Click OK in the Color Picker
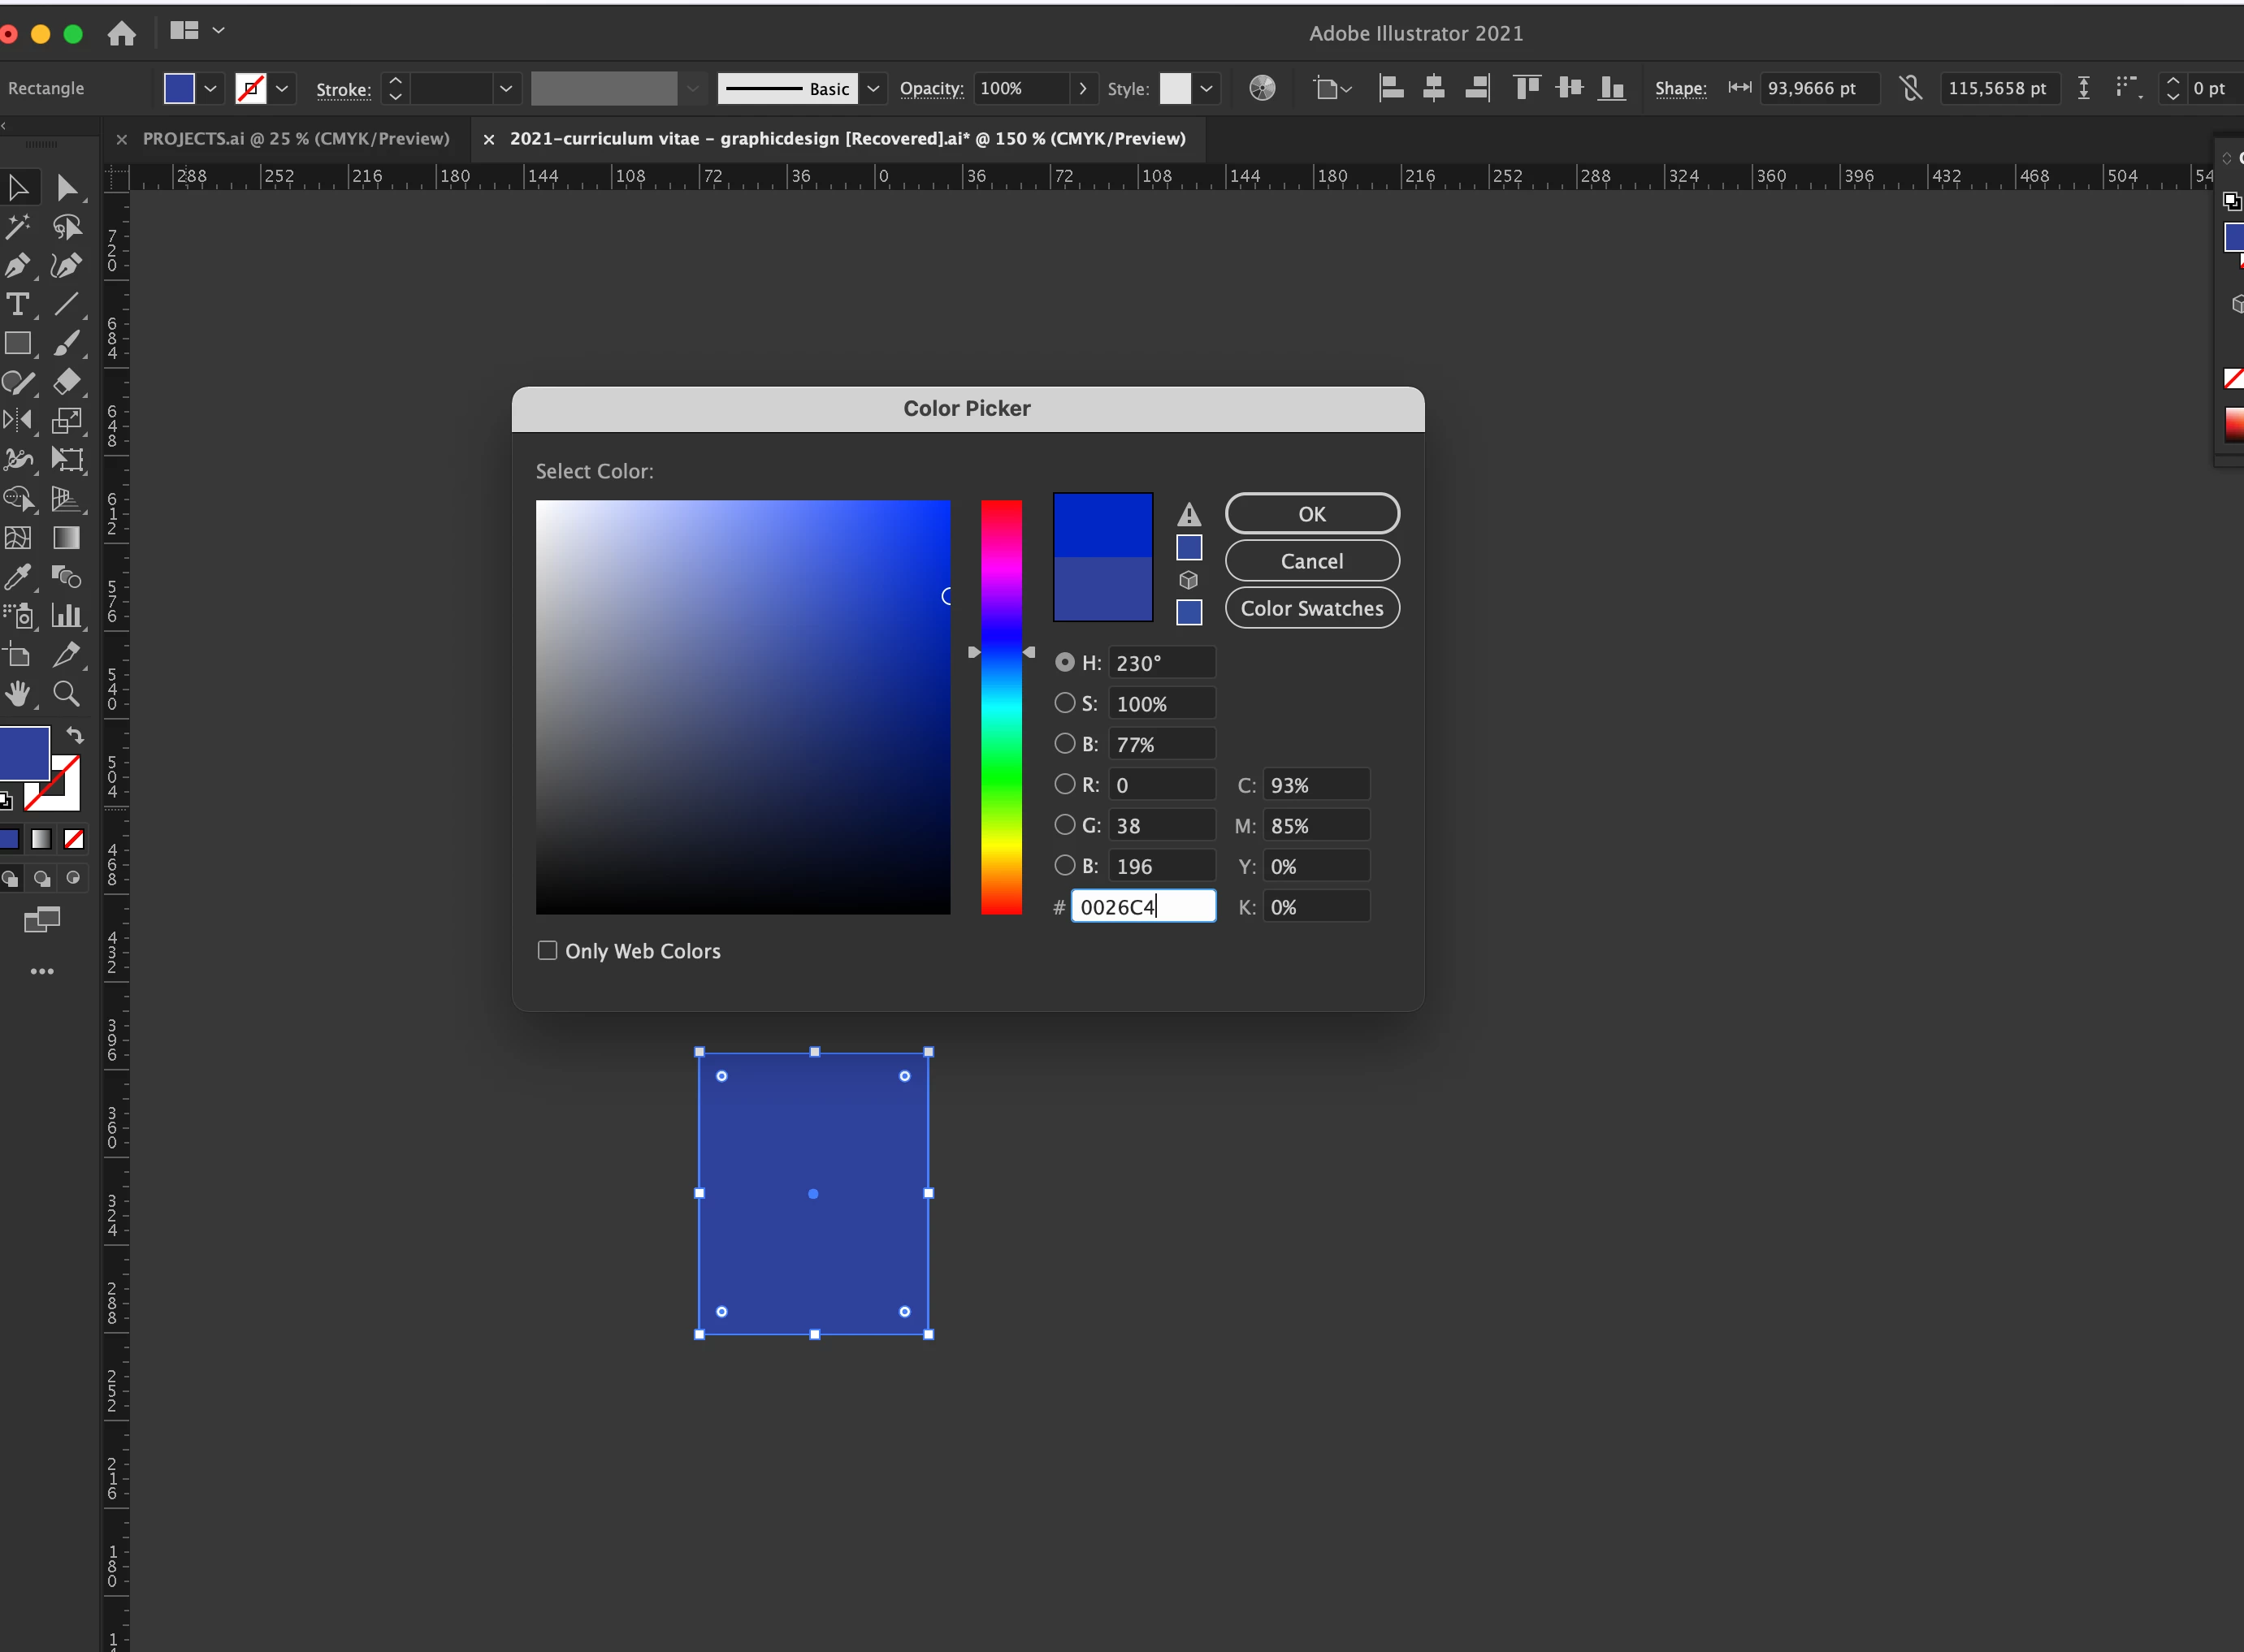 (x=1311, y=514)
